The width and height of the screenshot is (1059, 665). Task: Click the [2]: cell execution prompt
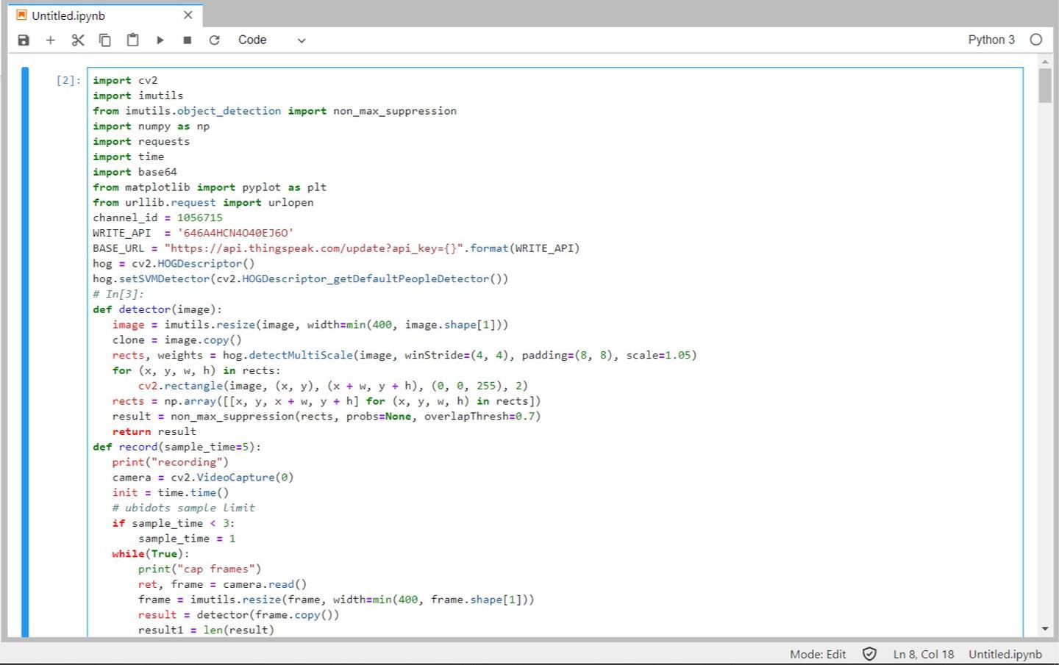68,80
